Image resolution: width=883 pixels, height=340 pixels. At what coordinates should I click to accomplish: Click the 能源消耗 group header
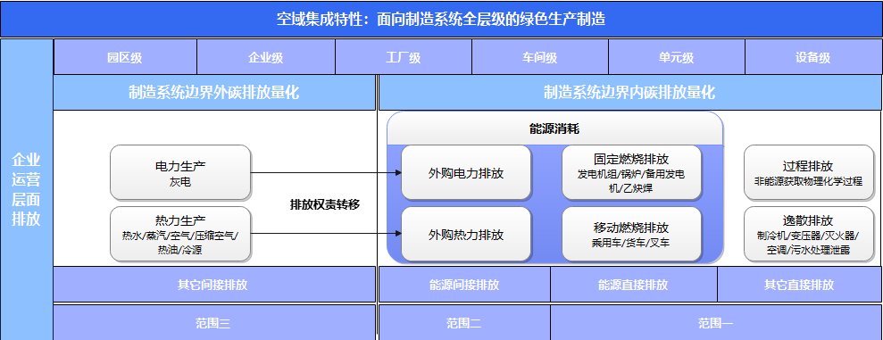coord(554,129)
